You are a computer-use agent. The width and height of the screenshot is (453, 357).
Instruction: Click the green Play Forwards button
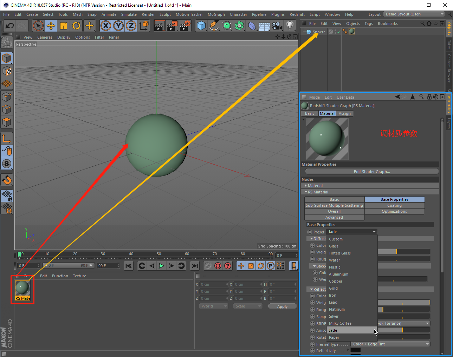coord(161,266)
